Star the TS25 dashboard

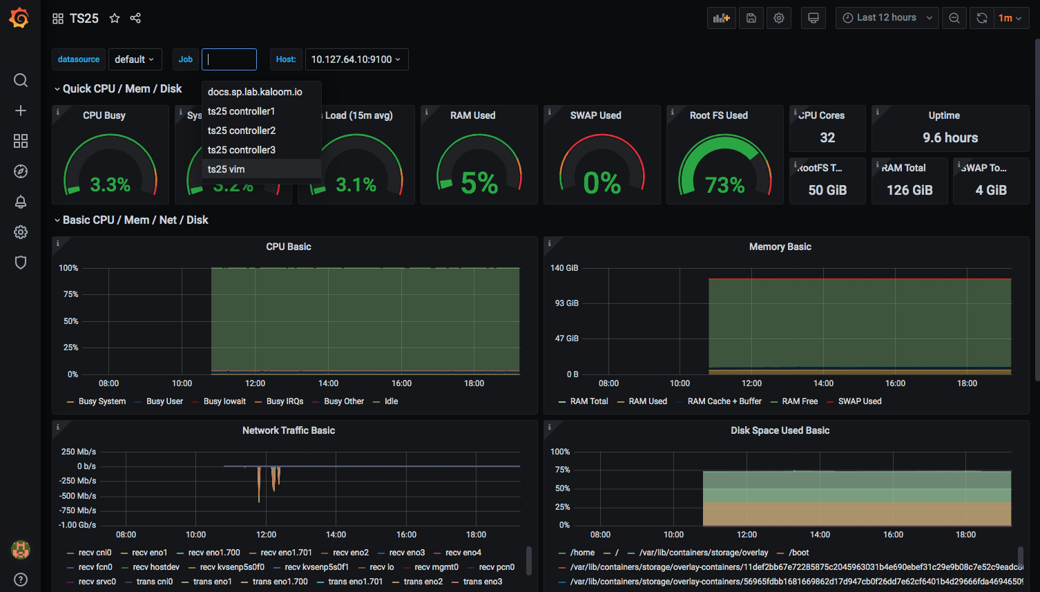click(x=115, y=18)
